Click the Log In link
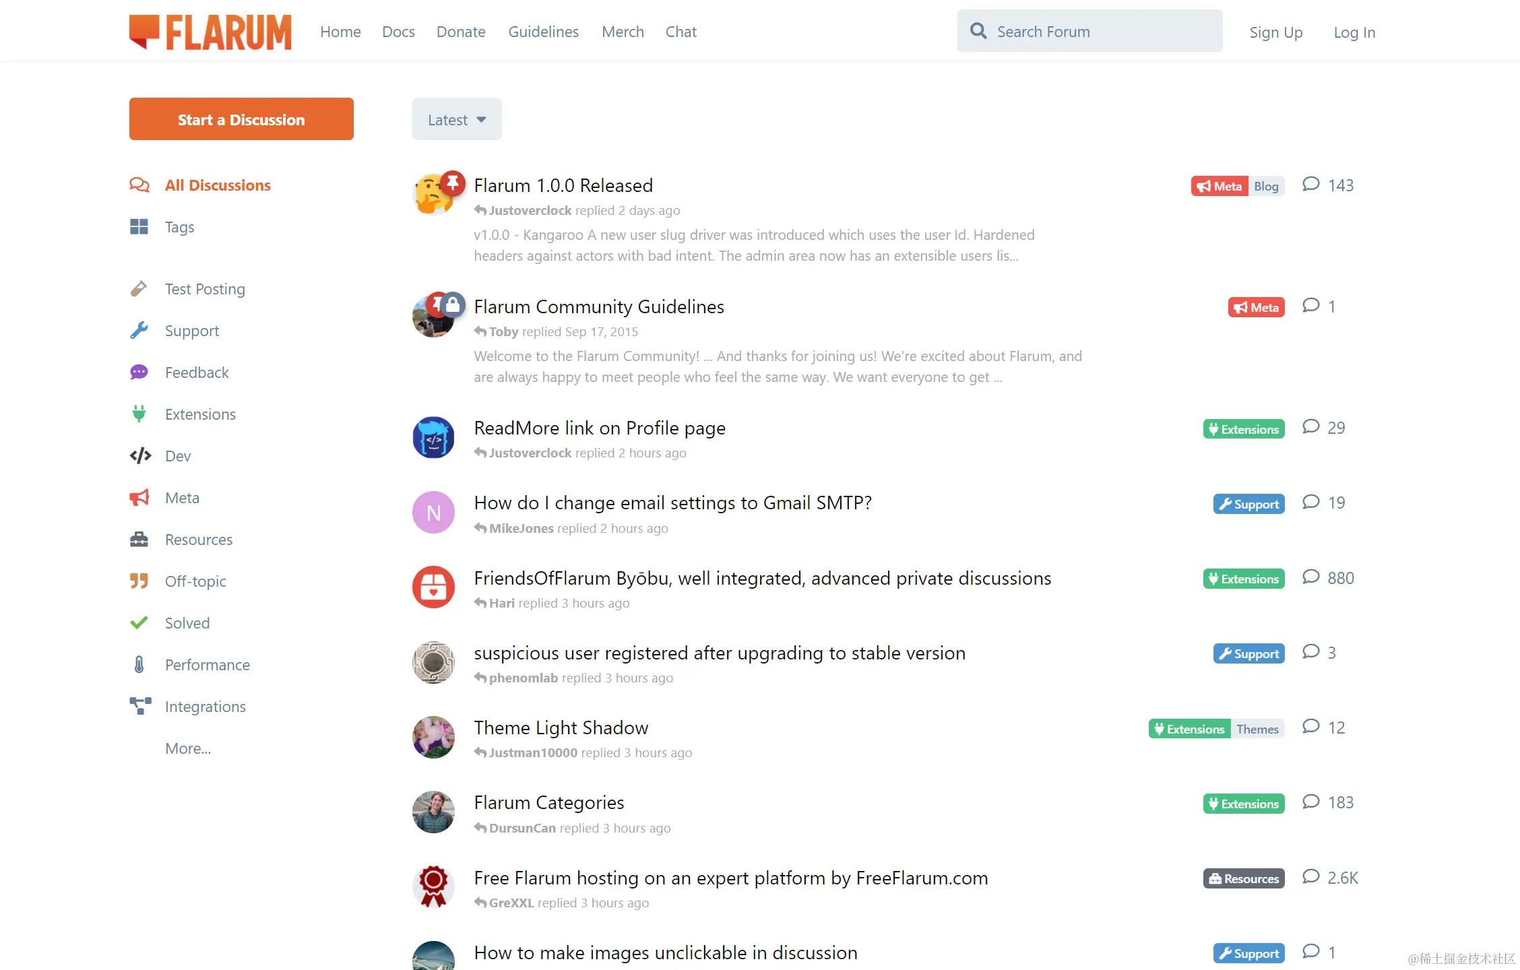The image size is (1520, 970). pos(1354,32)
